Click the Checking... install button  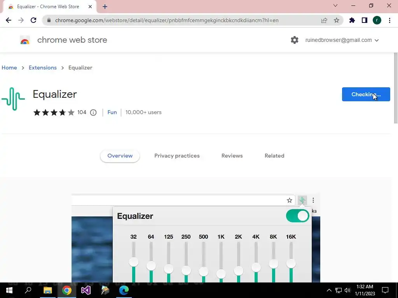366,94
